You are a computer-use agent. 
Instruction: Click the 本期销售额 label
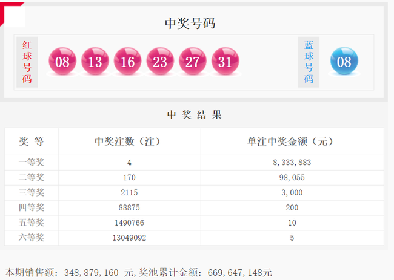[x=30, y=273]
